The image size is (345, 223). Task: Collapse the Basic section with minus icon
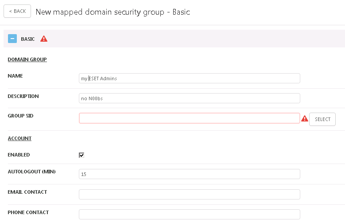click(x=12, y=39)
